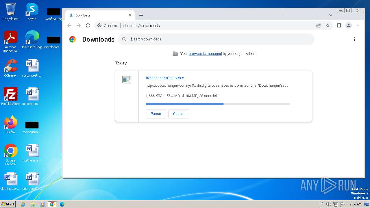Select the FileZilla Client shortcut
Image resolution: width=370 pixels, height=208 pixels.
(10, 96)
